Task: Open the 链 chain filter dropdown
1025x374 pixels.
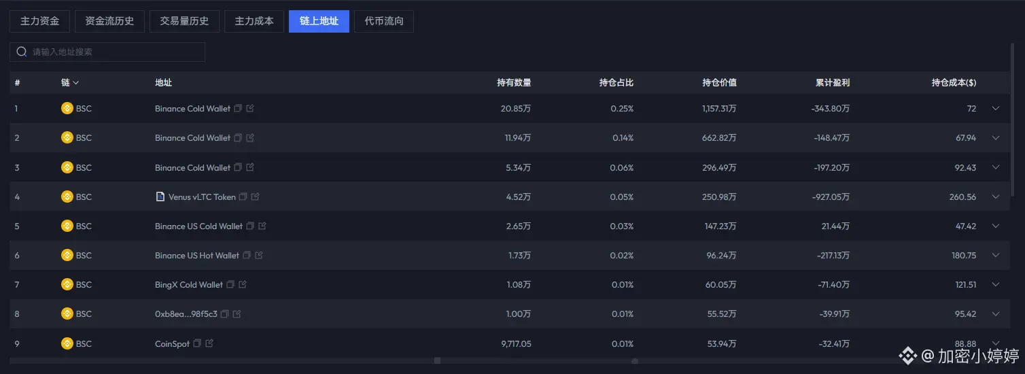Action: coord(70,83)
